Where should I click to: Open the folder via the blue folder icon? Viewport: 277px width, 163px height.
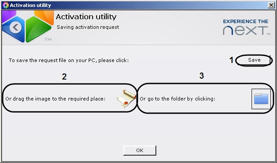(x=261, y=99)
